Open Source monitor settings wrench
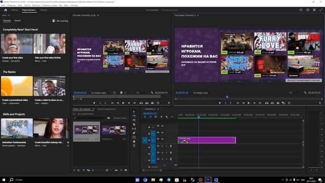This screenshot has width=325, height=183. [152, 93]
